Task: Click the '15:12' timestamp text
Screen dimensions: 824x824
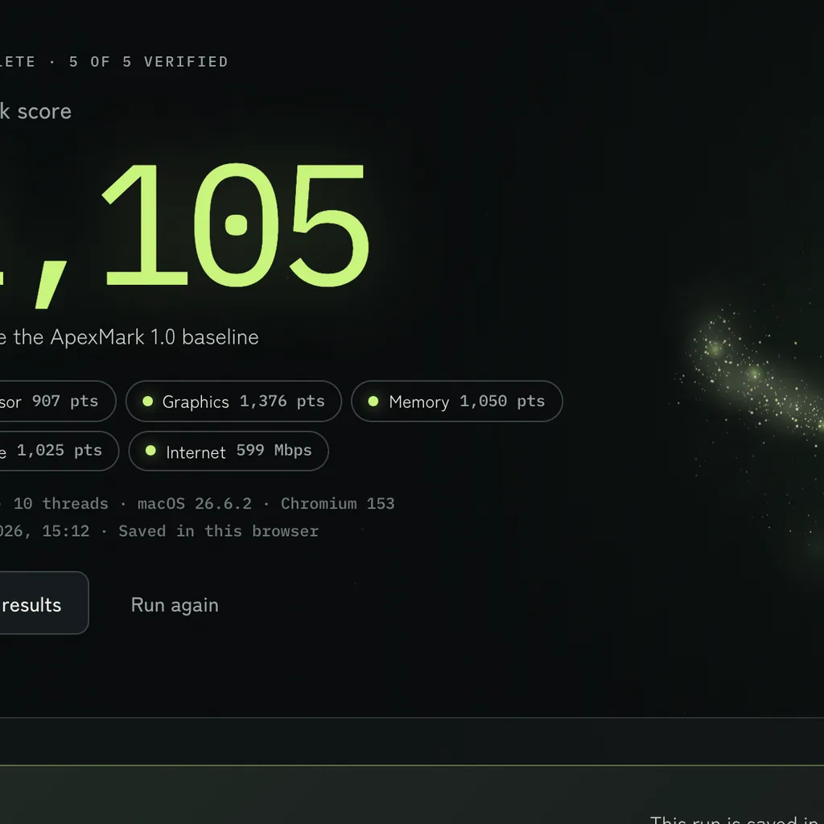Action: pos(66,531)
